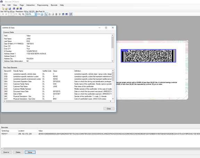The width and height of the screenshot is (200, 158).
Task: Open the zoom percentage dropdown
Action: coord(36,14)
